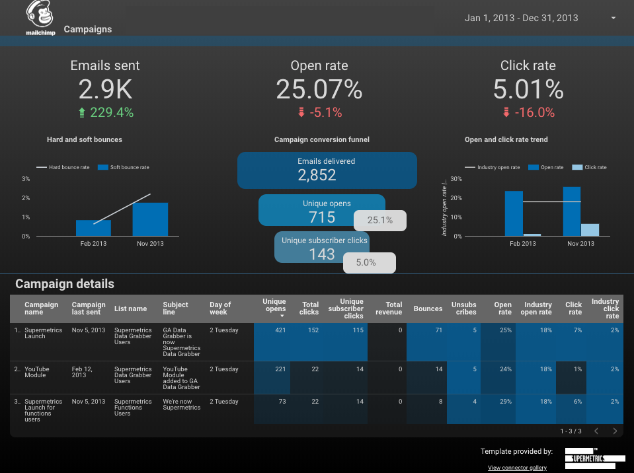The height and width of the screenshot is (473, 634).
Task: Click the Click rate legend swatch
Action: click(x=577, y=167)
